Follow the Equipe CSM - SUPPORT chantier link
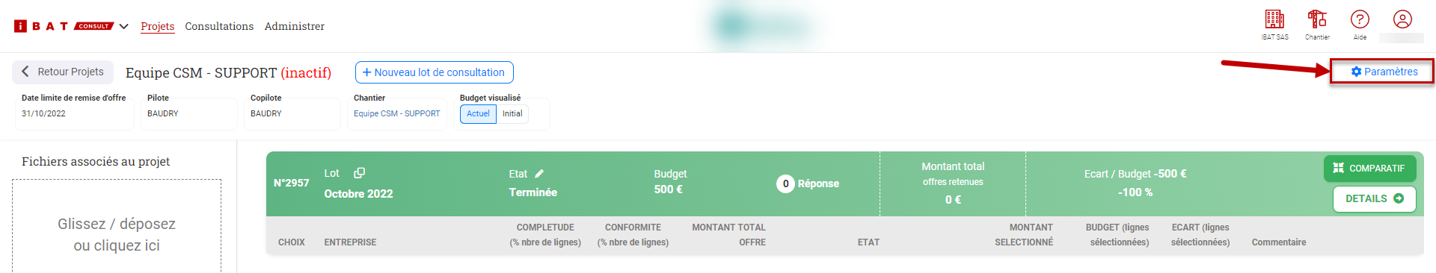This screenshot has width=1436, height=273. [396, 114]
